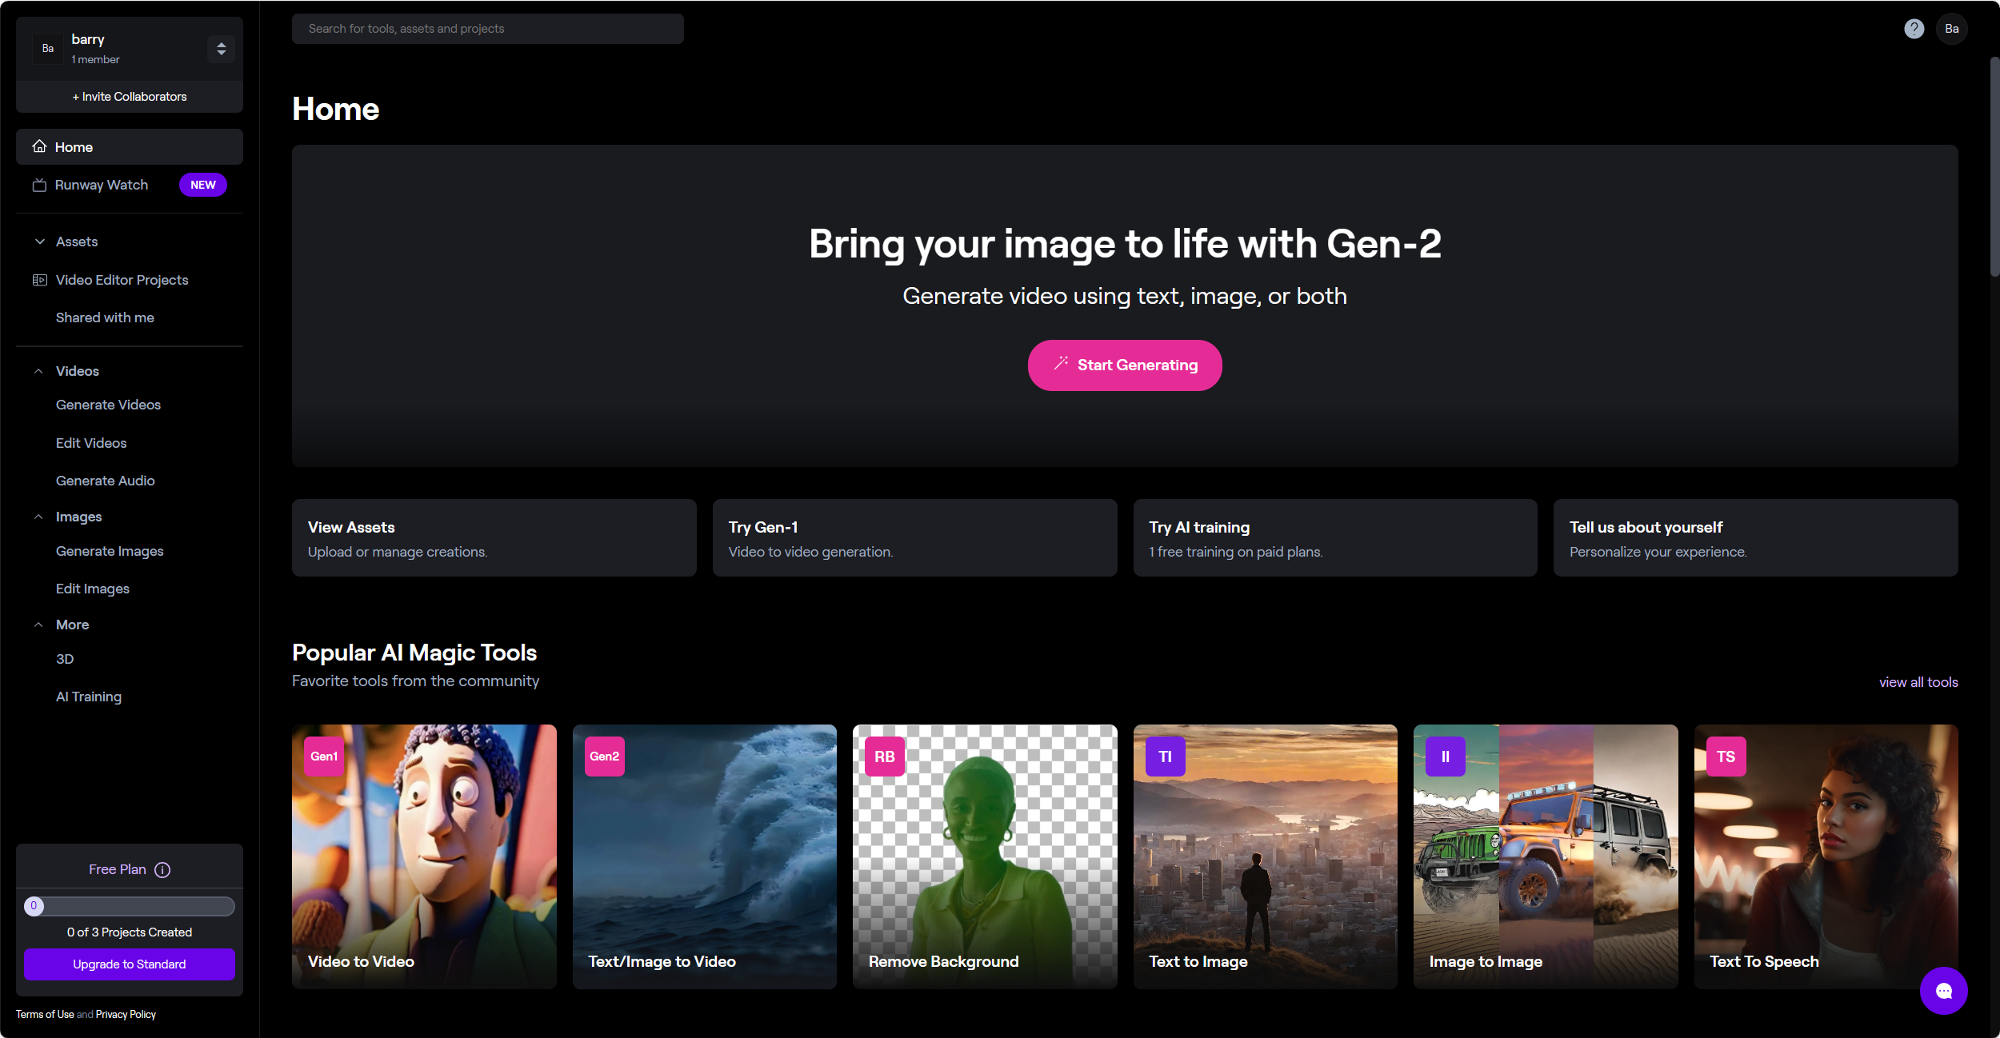
Task: Select Edit Images in sidebar
Action: click(93, 589)
